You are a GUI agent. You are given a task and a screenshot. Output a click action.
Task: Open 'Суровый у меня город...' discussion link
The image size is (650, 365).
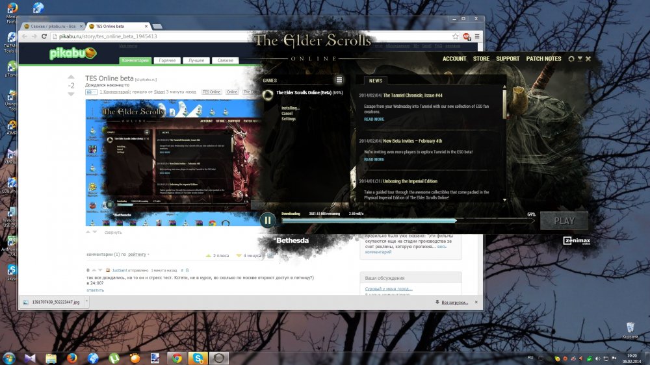[389, 289]
